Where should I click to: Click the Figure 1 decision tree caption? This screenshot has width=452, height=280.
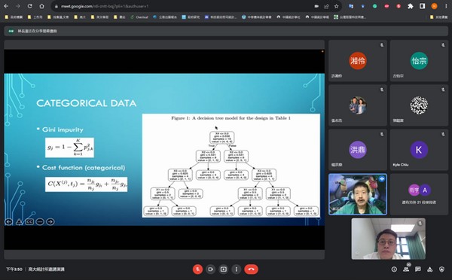pos(231,118)
